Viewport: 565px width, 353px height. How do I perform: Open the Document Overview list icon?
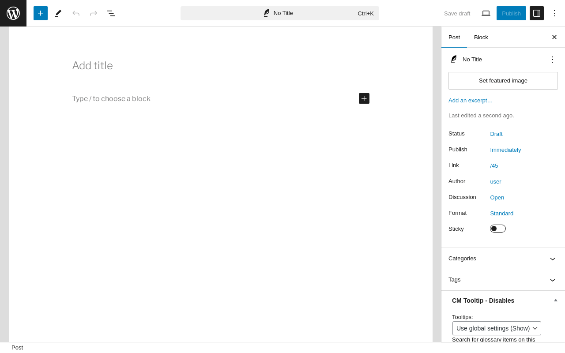(x=111, y=13)
